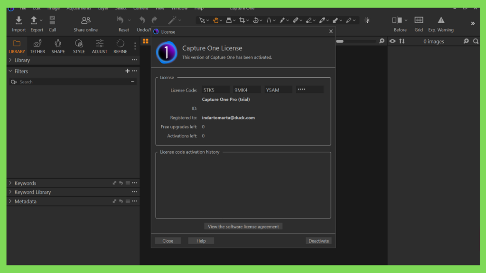Screen dimensions: 486x273
Task: Click the Redo arrow icon
Action: (154, 20)
